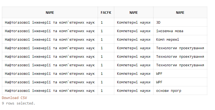Image resolution: width=215 pixels, height=110 pixels.
Task: Click the іноземна мова cell
Action: click(180, 31)
